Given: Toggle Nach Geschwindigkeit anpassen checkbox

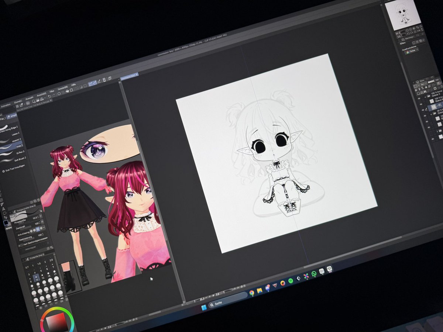Looking at the screenshot, I should (21, 245).
